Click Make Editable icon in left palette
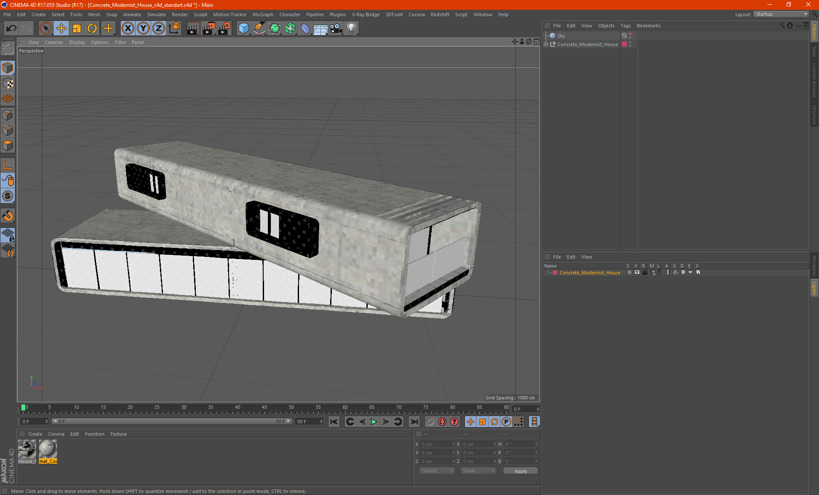Image resolution: width=819 pixels, height=495 pixels. (8, 48)
